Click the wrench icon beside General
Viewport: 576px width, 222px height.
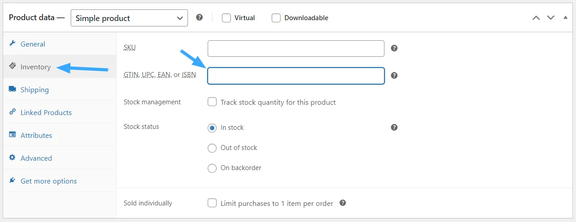click(13, 43)
